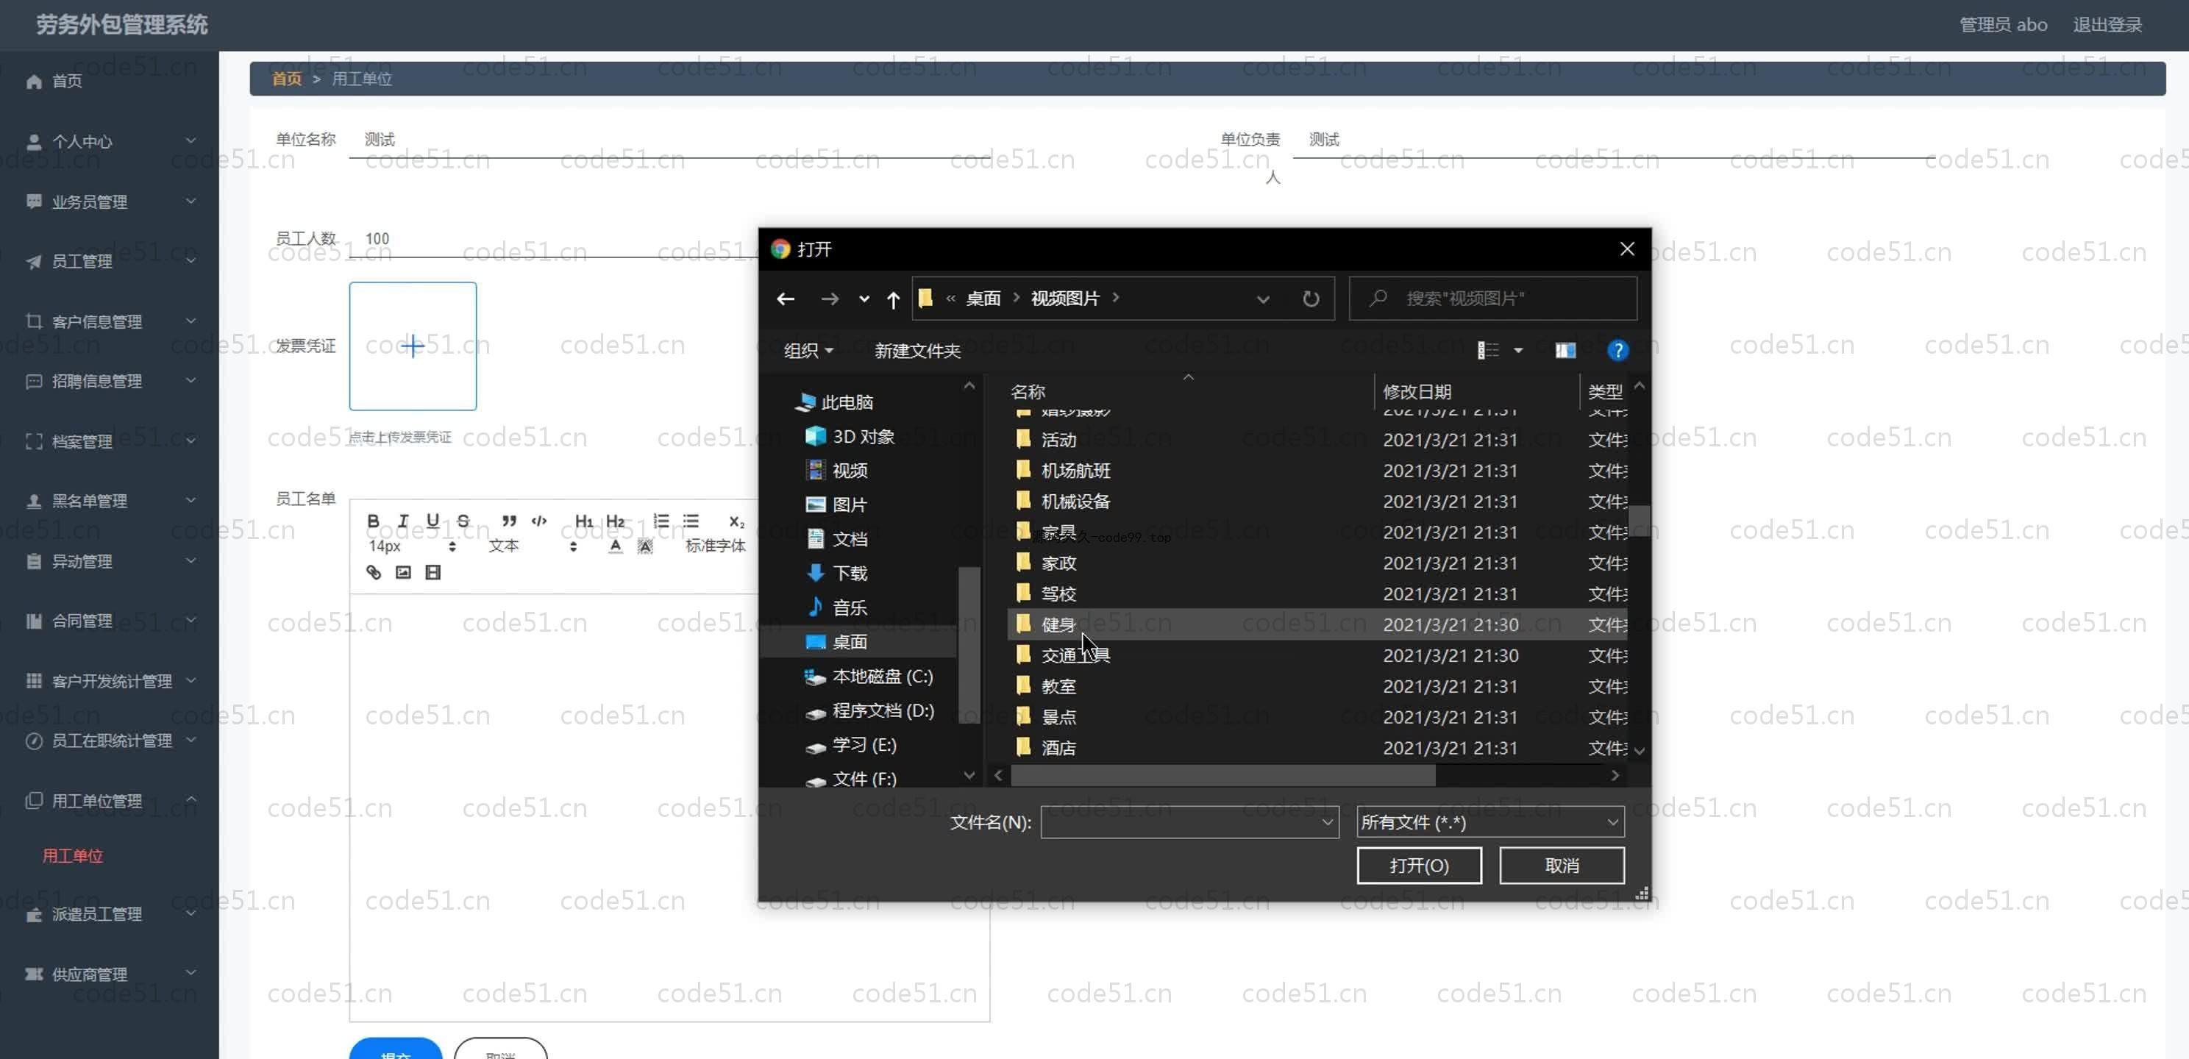Open background color picker in editor
The height and width of the screenshot is (1059, 2189).
click(645, 546)
